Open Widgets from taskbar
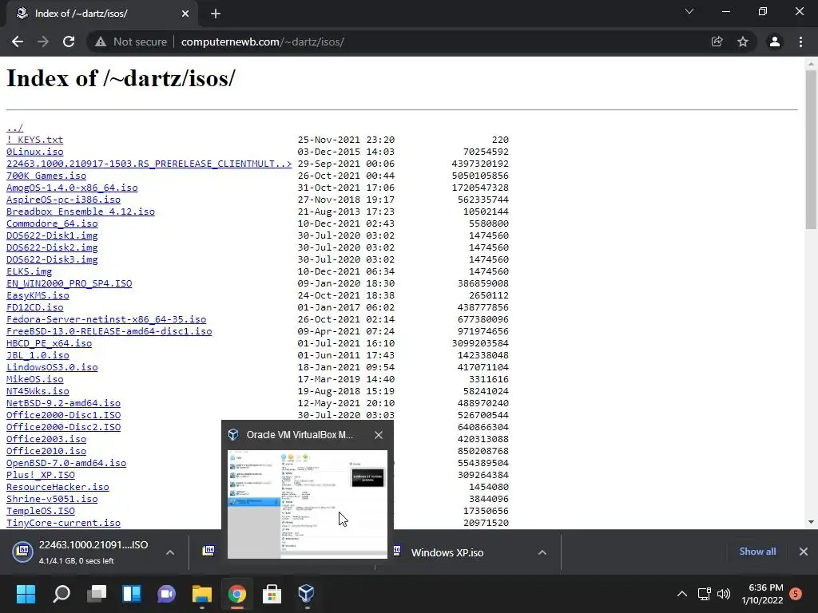818x613 pixels. [x=132, y=594]
